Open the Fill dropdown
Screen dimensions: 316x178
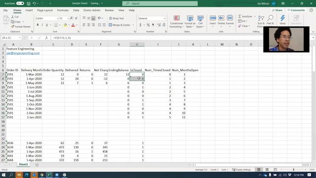coord(242,21)
